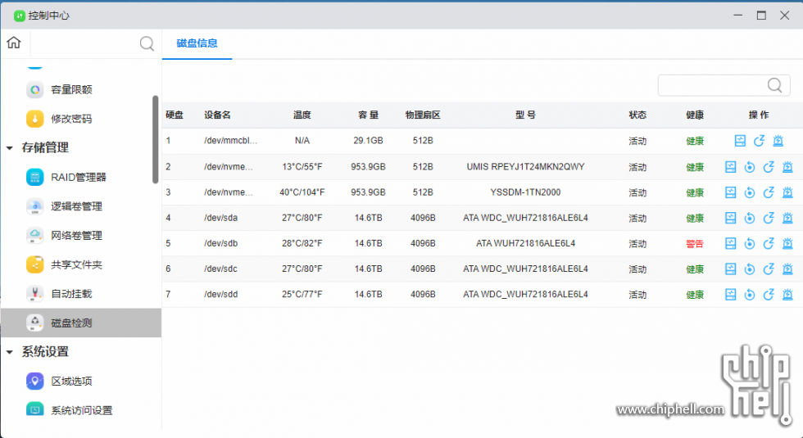The image size is (803, 438).
Task: Open 网络卷管理 in the sidebar
Action: pyautogui.click(x=76, y=236)
